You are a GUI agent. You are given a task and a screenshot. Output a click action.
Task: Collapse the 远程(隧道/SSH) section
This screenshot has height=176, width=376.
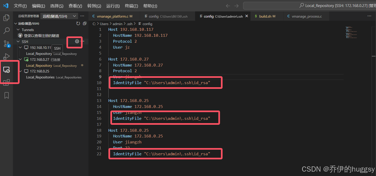tap(16, 24)
